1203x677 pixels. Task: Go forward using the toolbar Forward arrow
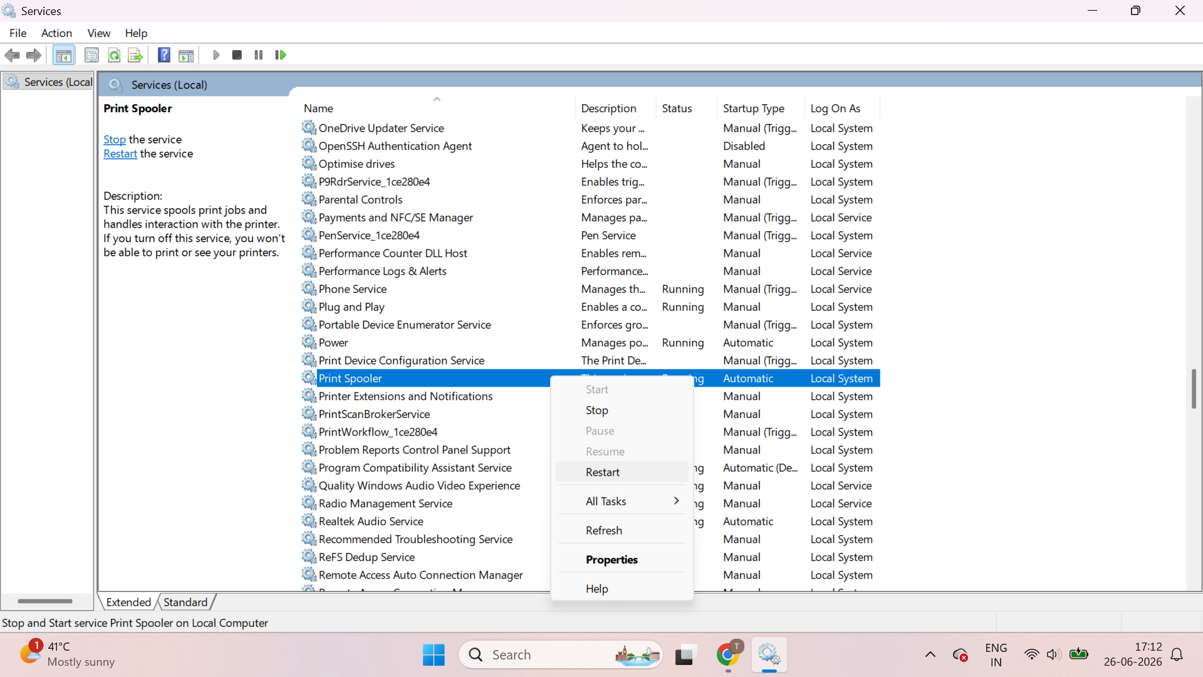tap(34, 55)
